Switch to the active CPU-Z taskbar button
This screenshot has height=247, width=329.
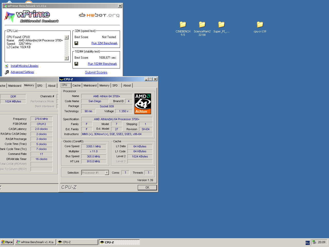[119, 242]
